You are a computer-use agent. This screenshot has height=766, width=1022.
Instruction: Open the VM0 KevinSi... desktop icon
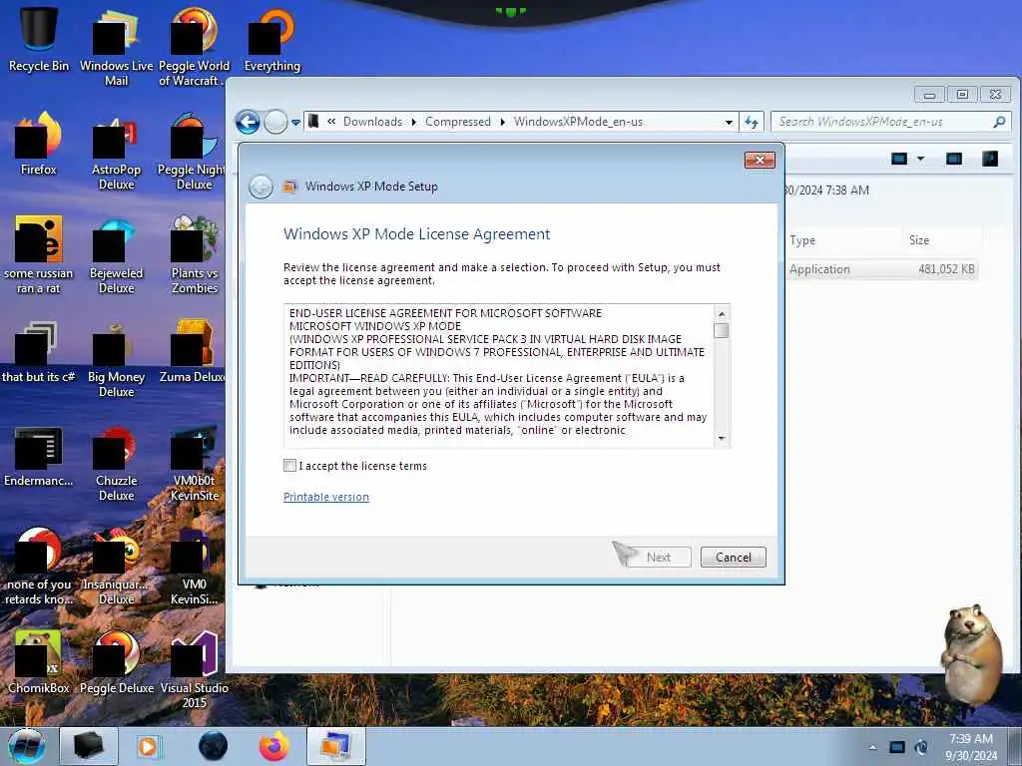coord(195,567)
